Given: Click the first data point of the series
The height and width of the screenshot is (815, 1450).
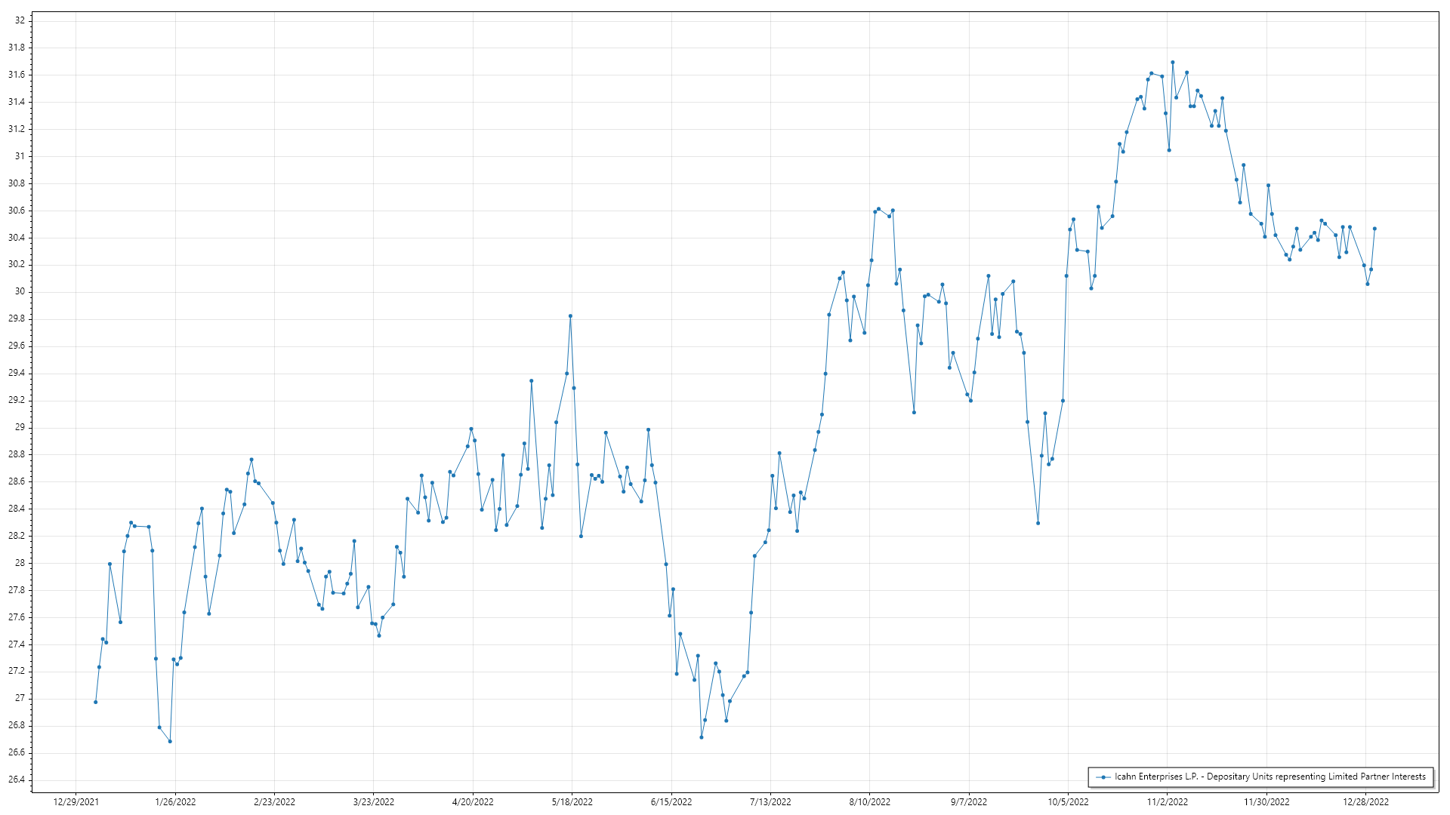Looking at the screenshot, I should [95, 702].
